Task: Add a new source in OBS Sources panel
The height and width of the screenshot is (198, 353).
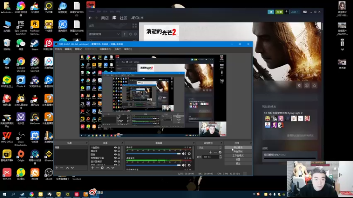Action: tap(93, 168)
